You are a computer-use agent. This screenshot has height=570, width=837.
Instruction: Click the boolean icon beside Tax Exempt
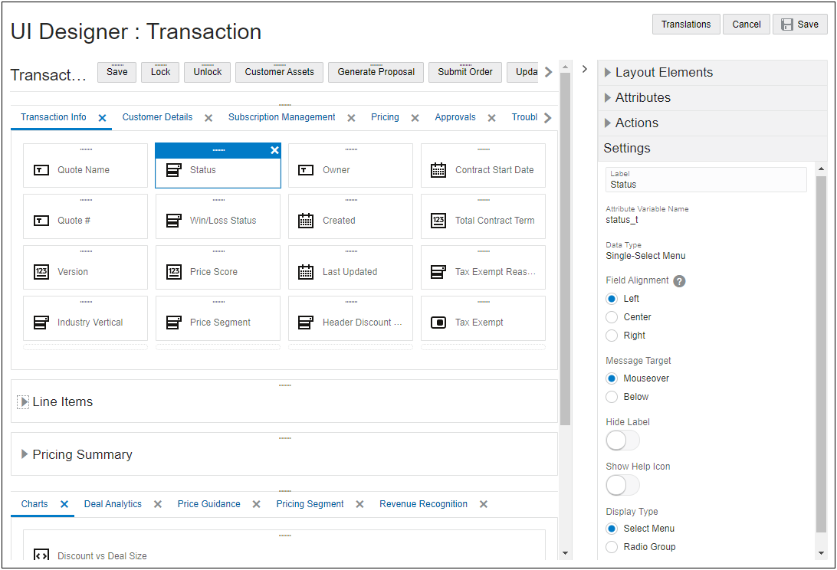438,323
